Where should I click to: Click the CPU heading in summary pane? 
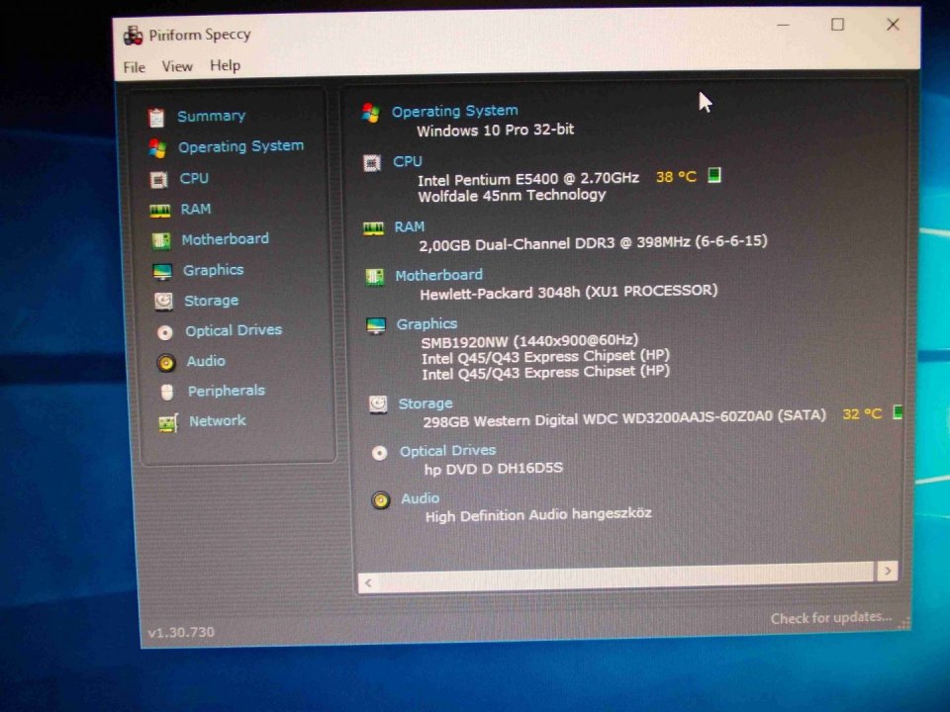pos(407,161)
